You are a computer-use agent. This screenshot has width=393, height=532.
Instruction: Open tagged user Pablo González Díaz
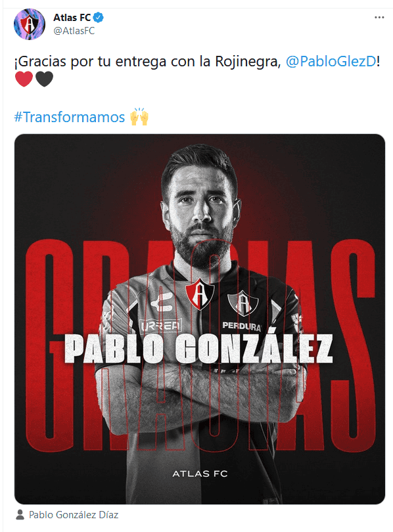74,515
